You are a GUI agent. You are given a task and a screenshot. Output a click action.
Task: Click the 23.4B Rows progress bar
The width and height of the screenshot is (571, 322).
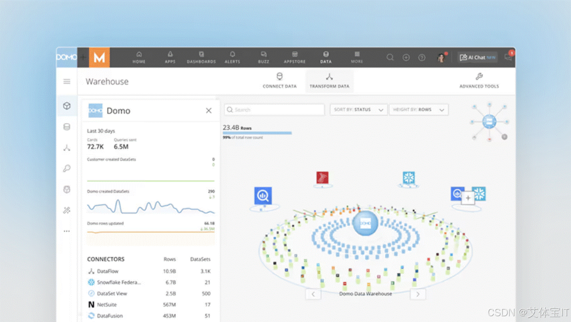pos(257,133)
